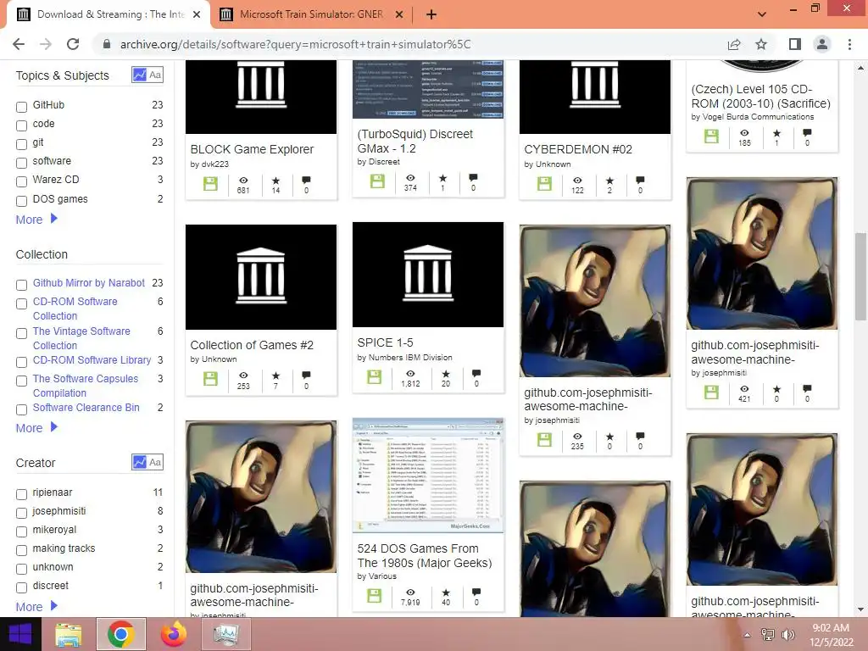Tick the Warez CD filter
This screenshot has width=868, height=651.
[21, 181]
